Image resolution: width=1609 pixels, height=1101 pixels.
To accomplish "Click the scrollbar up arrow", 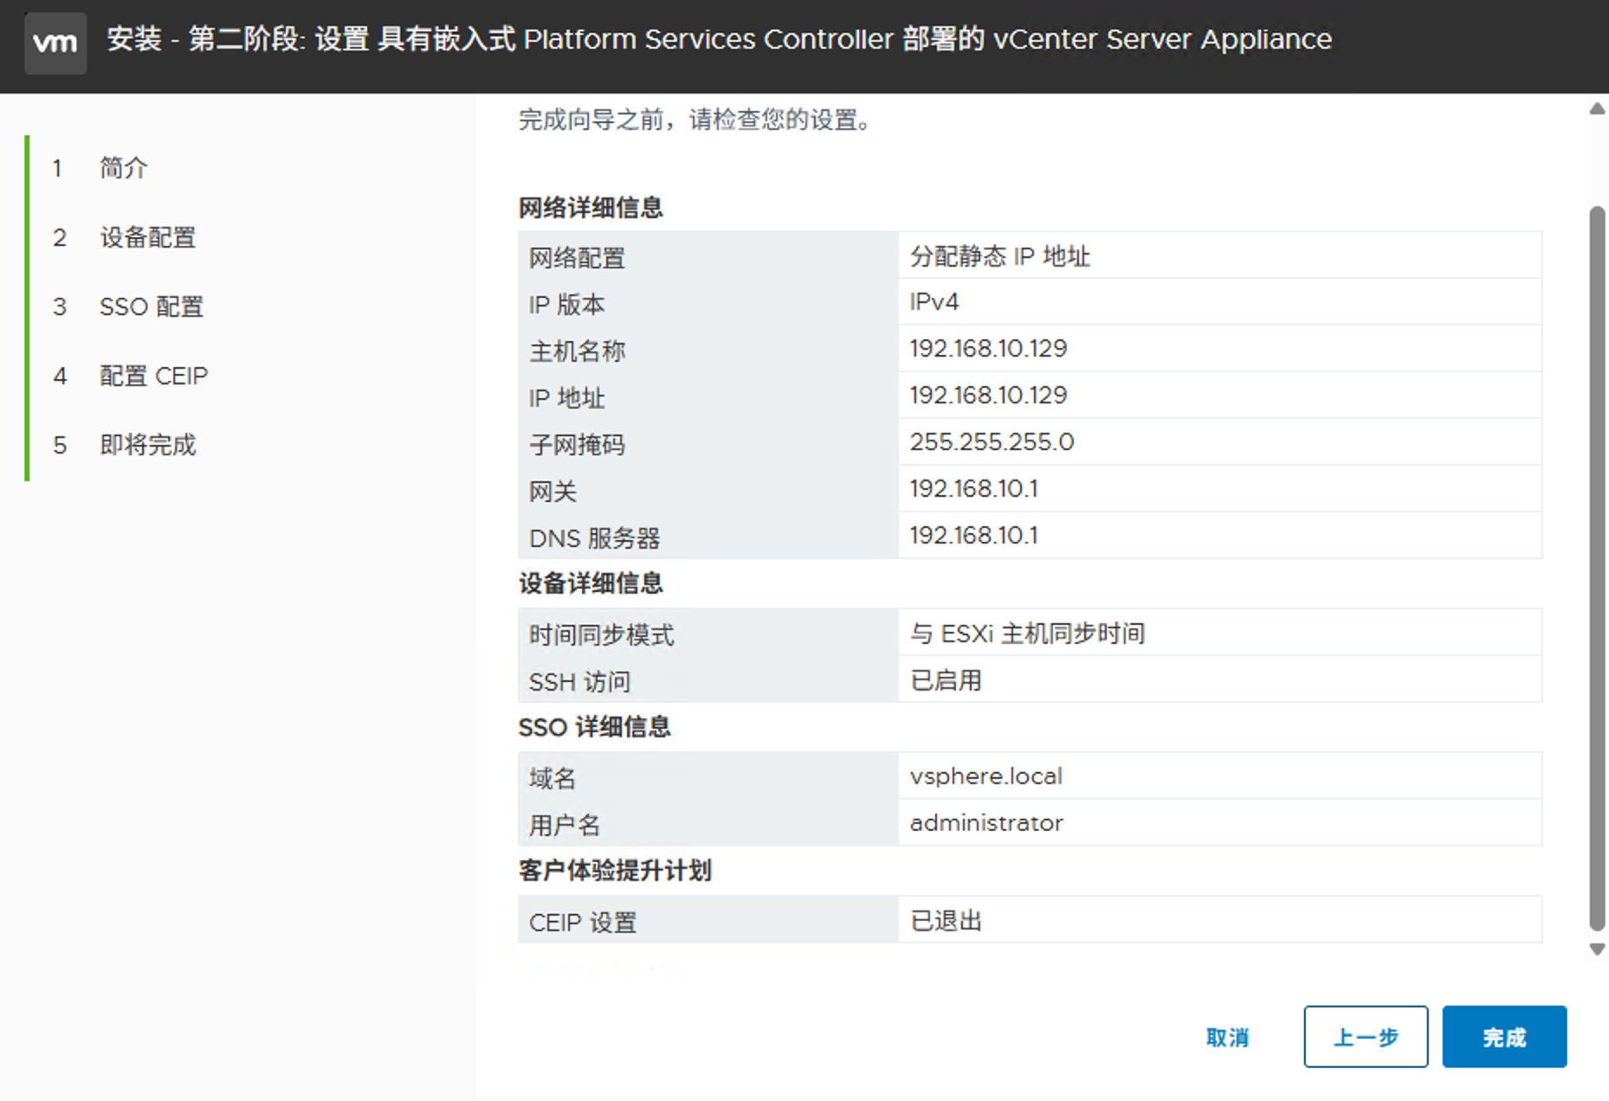I will [x=1597, y=109].
